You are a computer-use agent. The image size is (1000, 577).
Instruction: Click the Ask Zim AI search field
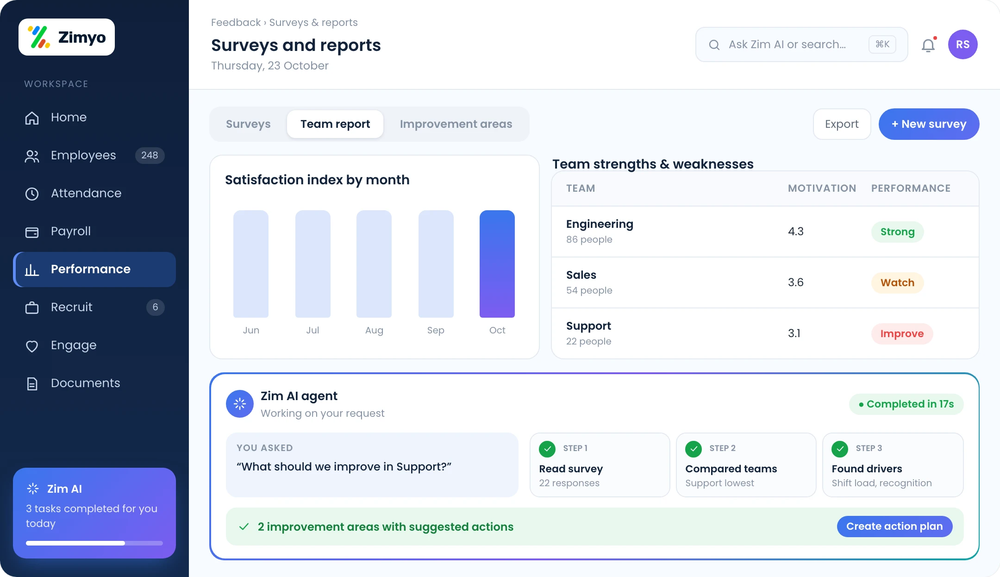(x=801, y=44)
